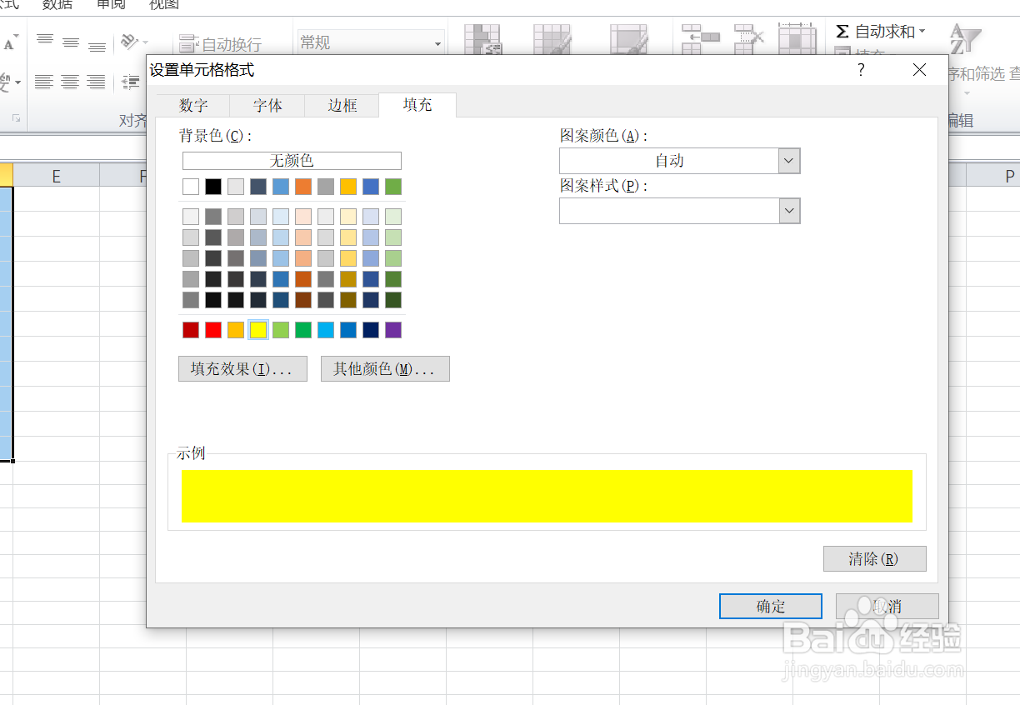This screenshot has height=705, width=1020.
Task: Click the format cells ribbon icon
Action: (x=797, y=39)
